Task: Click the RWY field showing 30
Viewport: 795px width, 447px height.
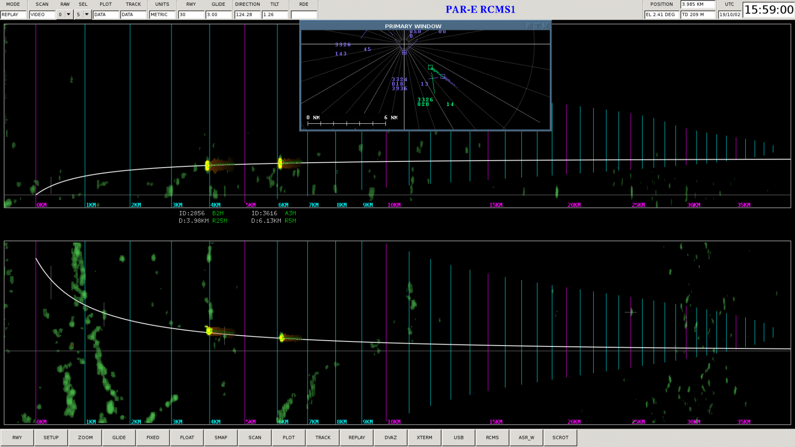Action: pos(191,14)
